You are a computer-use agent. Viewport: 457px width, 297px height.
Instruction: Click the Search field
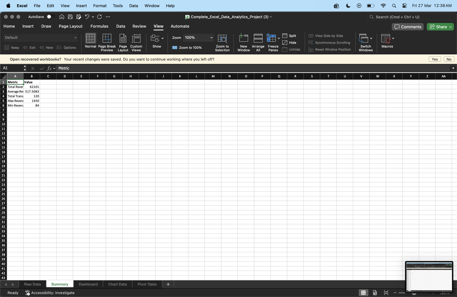(x=411, y=17)
